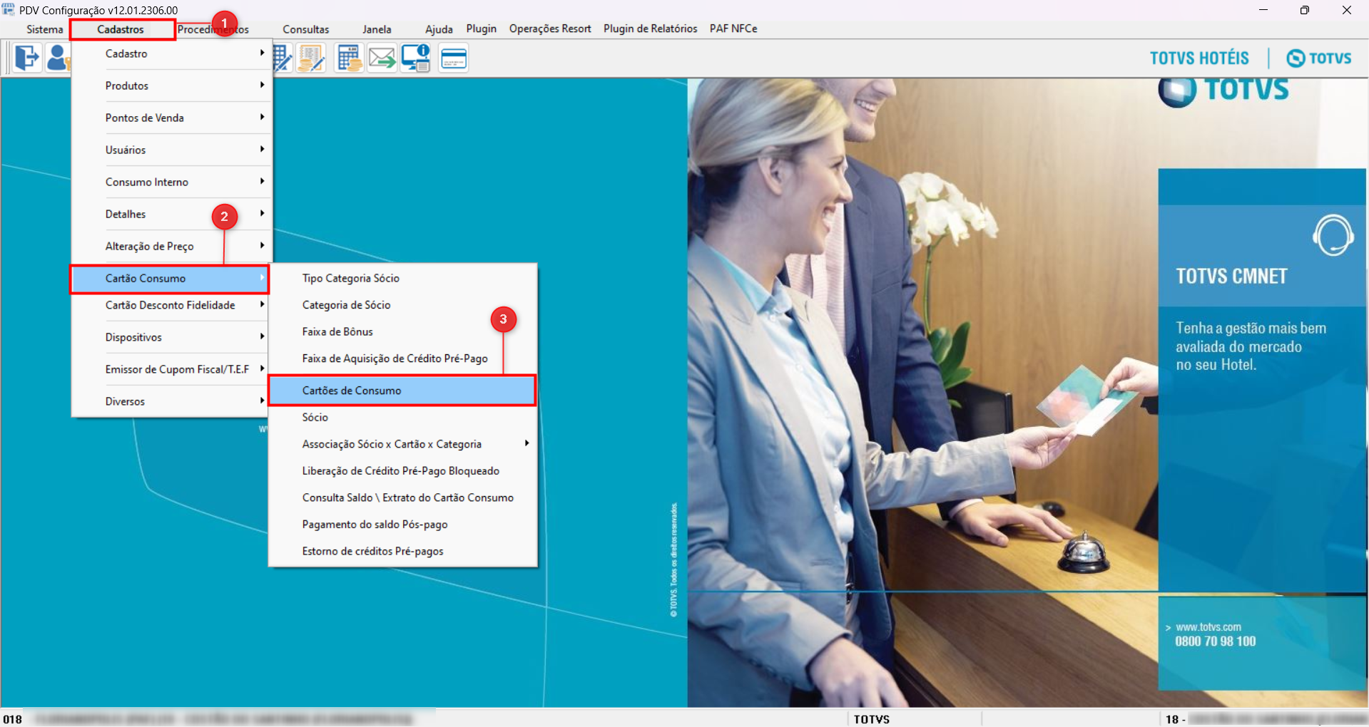Open the Sistema menu
This screenshot has height=727, width=1369.
45,29
